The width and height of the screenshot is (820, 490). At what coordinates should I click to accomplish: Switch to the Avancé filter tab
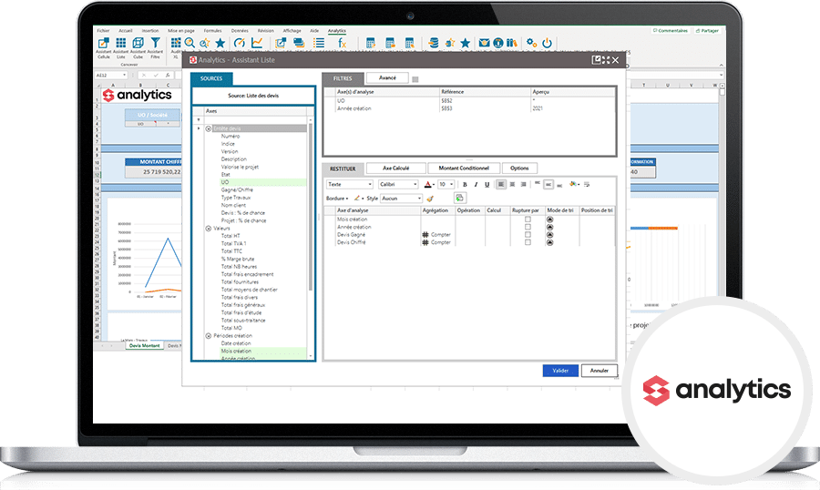(387, 78)
